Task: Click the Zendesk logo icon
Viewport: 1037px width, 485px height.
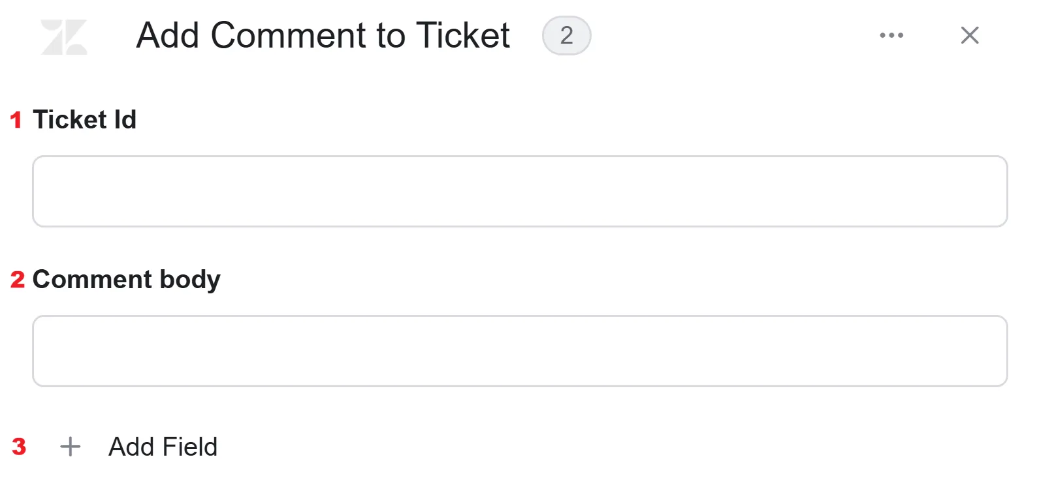Action: coord(64,37)
